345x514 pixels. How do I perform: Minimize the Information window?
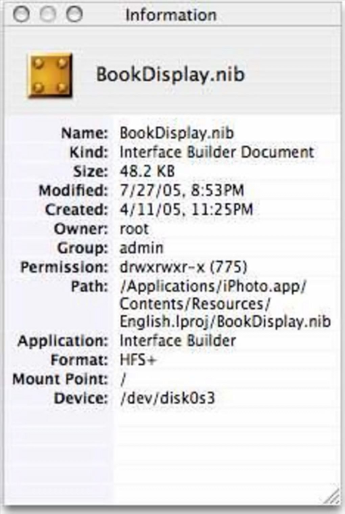pos(47,15)
